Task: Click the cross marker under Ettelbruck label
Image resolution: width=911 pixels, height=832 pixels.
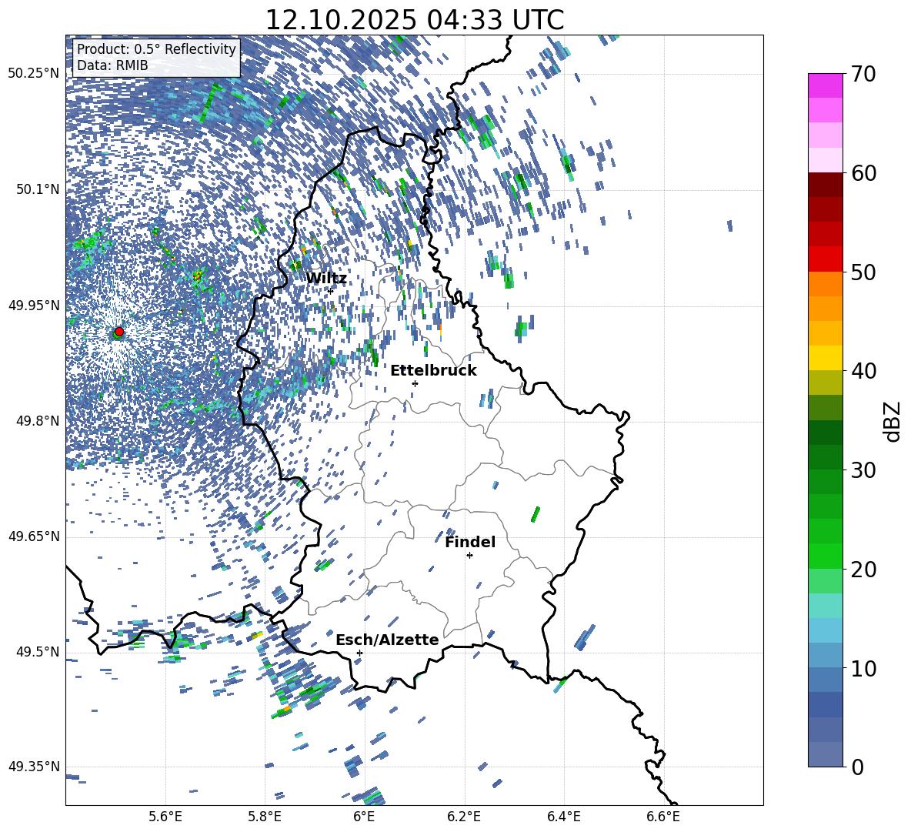Action: pos(415,383)
